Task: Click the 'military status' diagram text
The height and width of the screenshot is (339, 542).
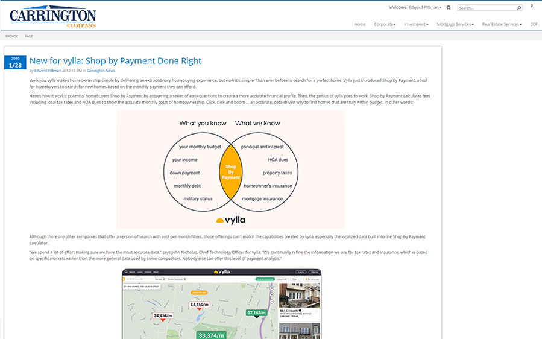Action: pos(198,199)
